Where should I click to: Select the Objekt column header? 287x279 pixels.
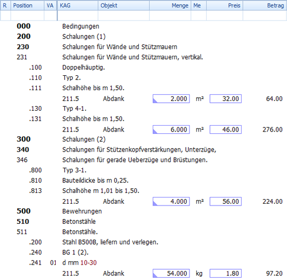[123, 5]
